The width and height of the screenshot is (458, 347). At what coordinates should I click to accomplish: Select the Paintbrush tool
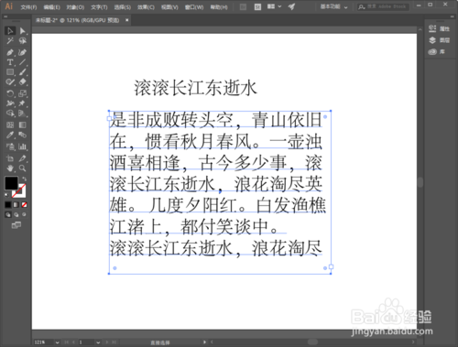click(x=22, y=72)
